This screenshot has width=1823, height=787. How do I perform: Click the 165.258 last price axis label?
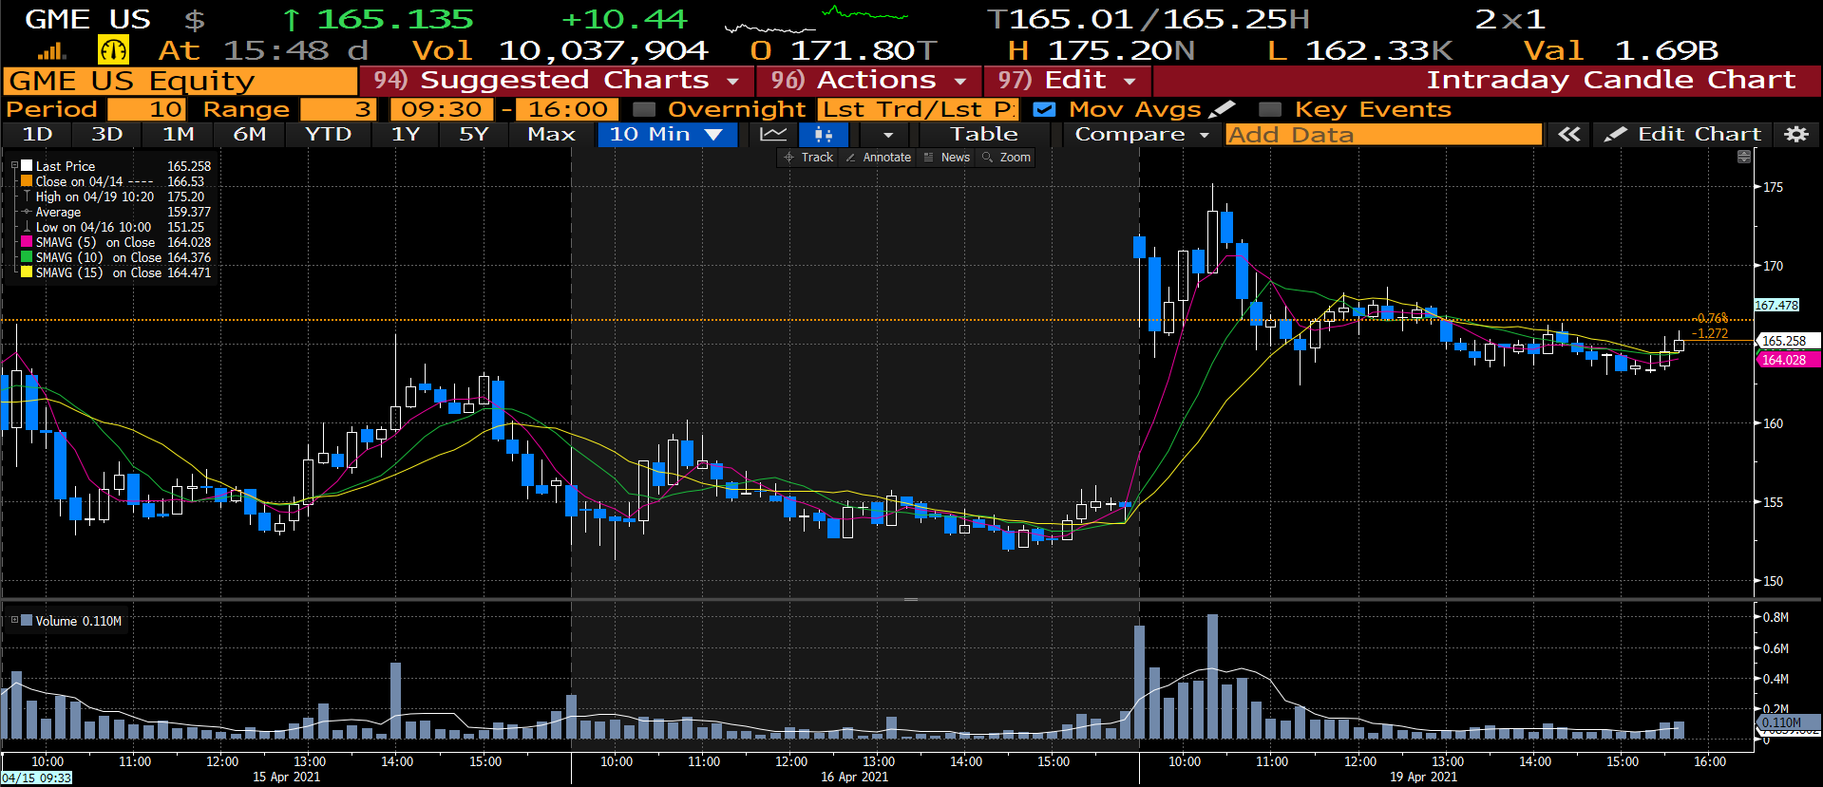click(1787, 341)
